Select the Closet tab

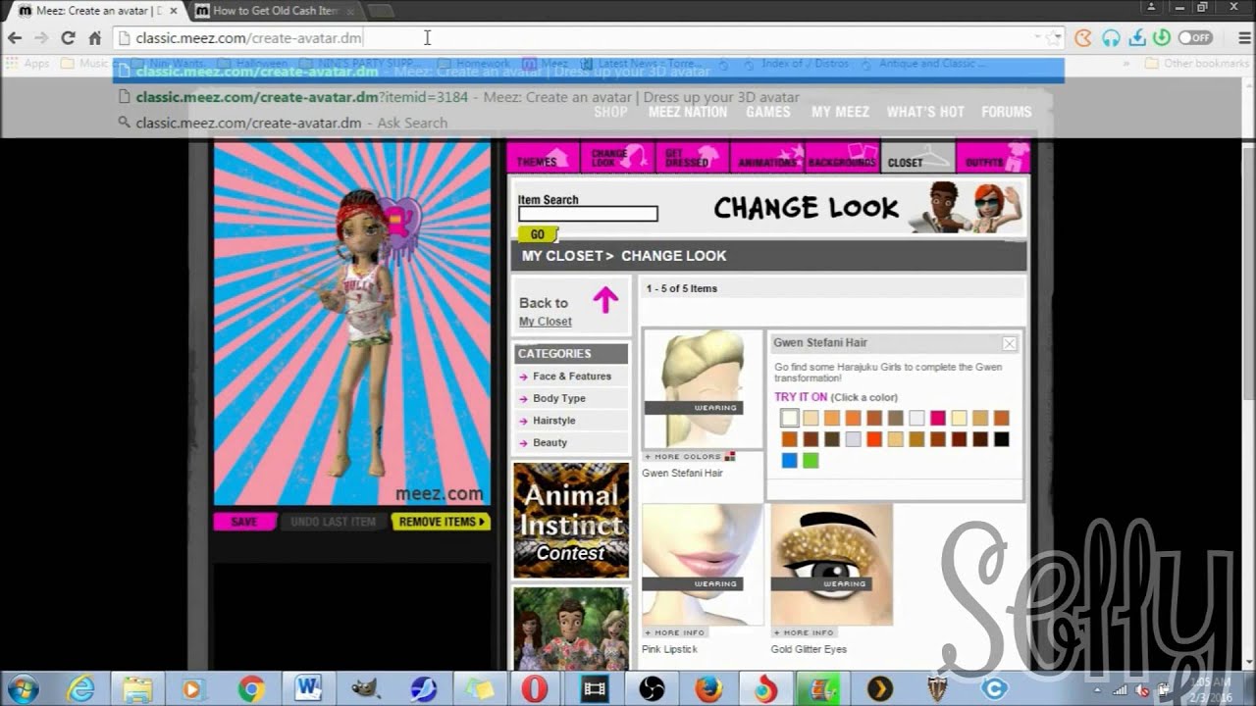pyautogui.click(x=917, y=157)
